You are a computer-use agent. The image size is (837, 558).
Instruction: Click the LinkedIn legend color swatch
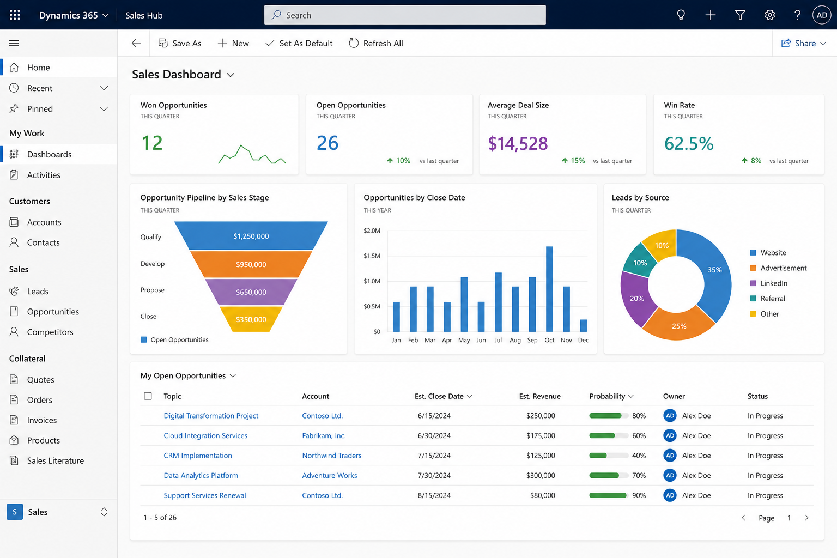click(x=753, y=283)
